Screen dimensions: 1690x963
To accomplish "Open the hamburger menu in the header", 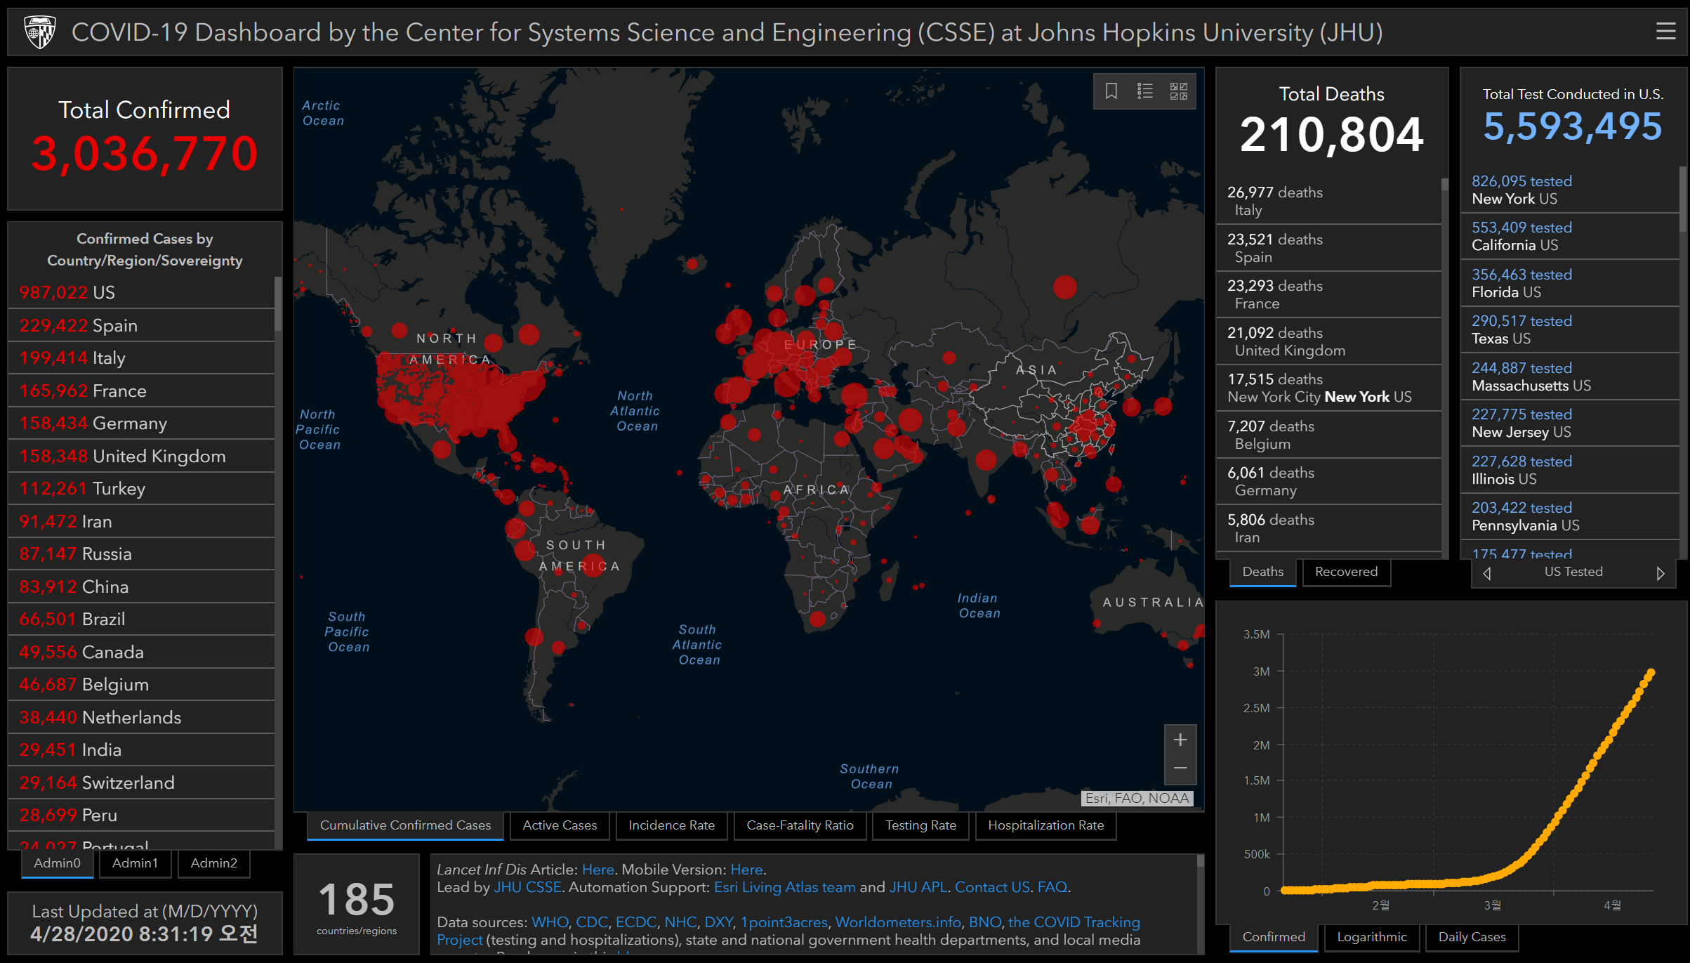I will point(1665,32).
